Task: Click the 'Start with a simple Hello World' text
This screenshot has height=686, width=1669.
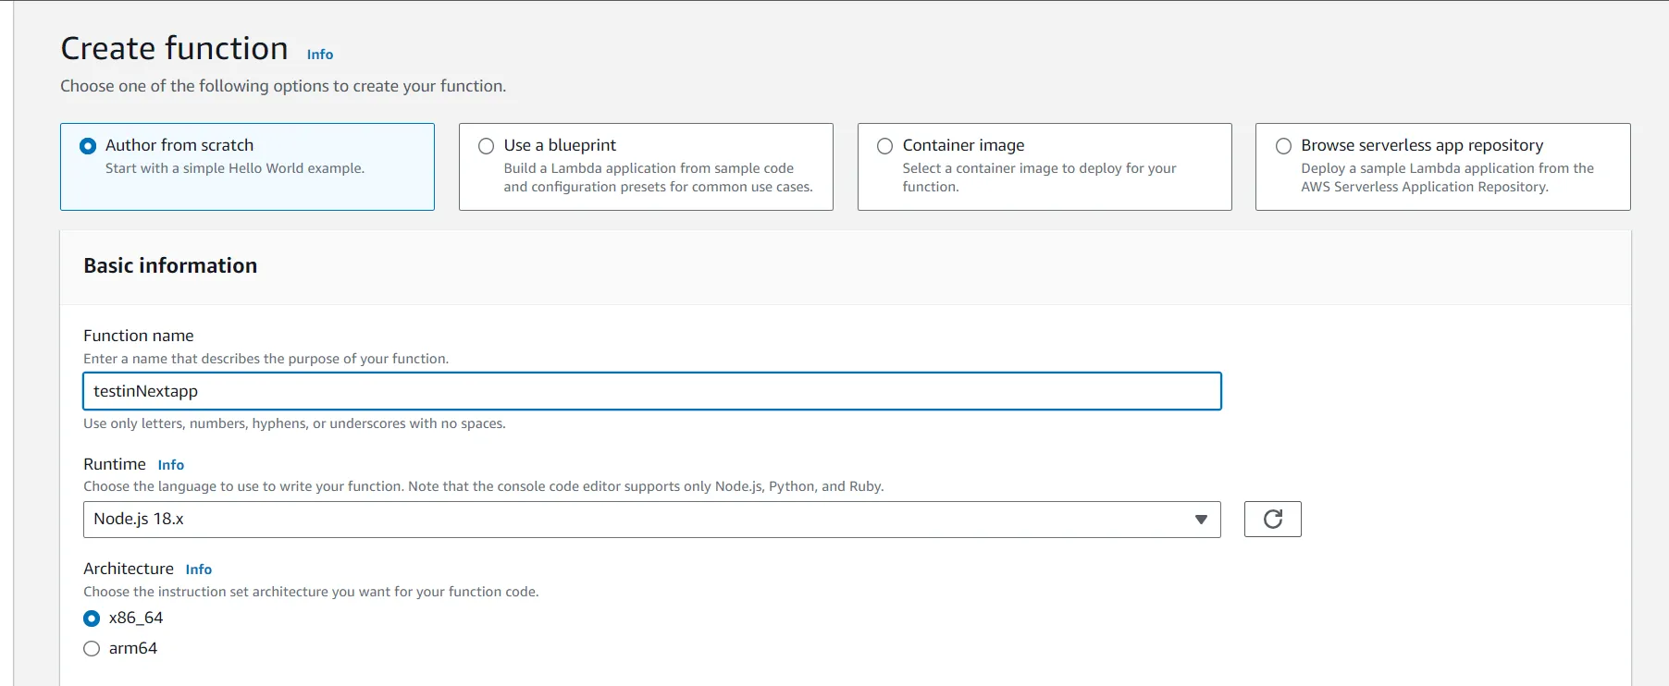Action: (x=234, y=168)
